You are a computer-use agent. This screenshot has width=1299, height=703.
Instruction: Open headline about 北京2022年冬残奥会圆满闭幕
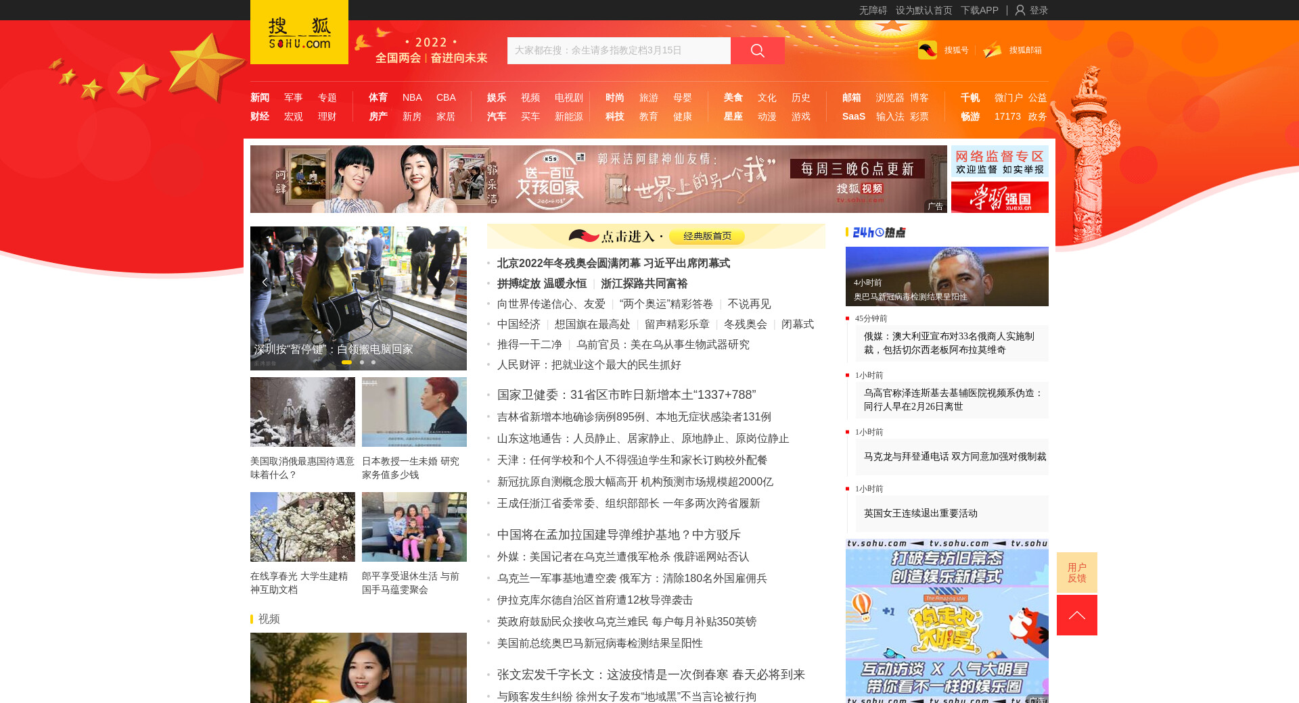click(613, 263)
